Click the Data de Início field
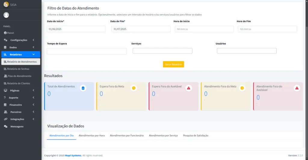308x160 pixels. 76,29
